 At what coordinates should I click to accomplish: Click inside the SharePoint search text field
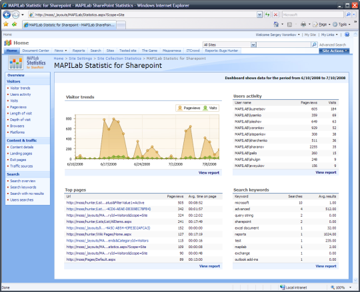pyautogui.click(x=283, y=45)
